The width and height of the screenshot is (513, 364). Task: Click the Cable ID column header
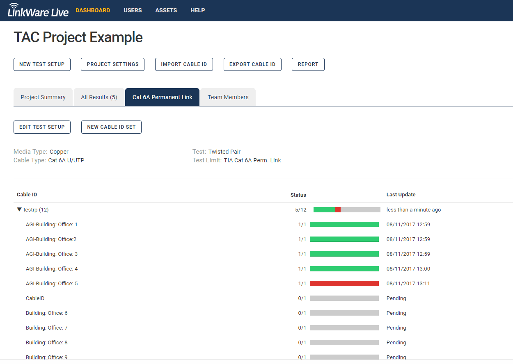click(x=27, y=194)
